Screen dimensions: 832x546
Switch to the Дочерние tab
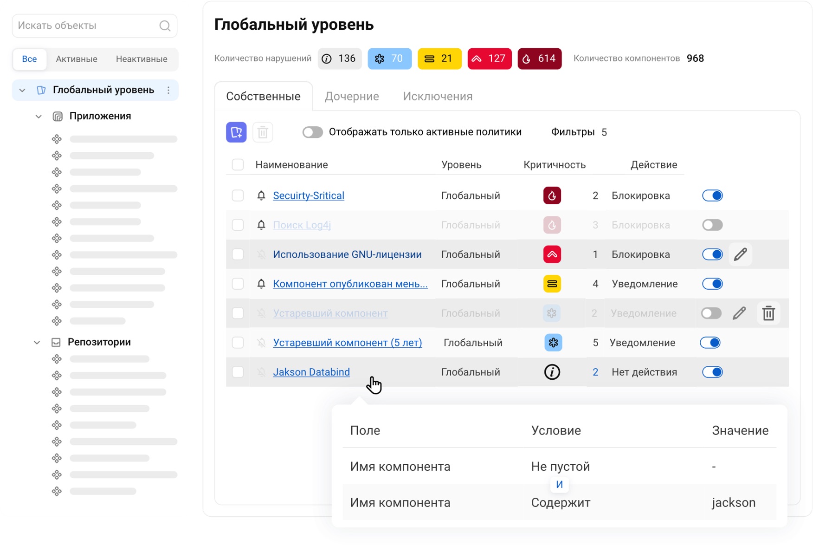click(x=351, y=97)
